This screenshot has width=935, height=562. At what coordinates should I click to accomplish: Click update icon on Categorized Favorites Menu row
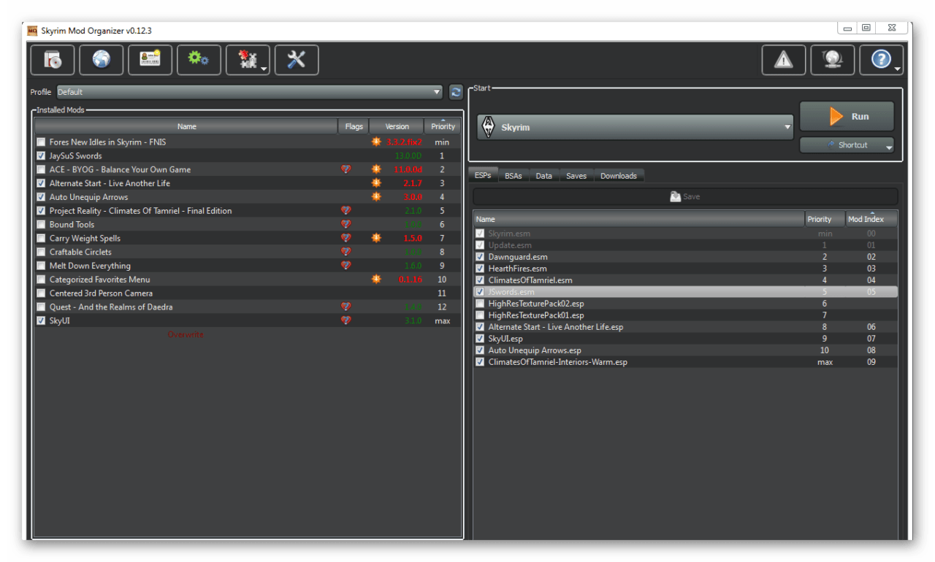(376, 280)
